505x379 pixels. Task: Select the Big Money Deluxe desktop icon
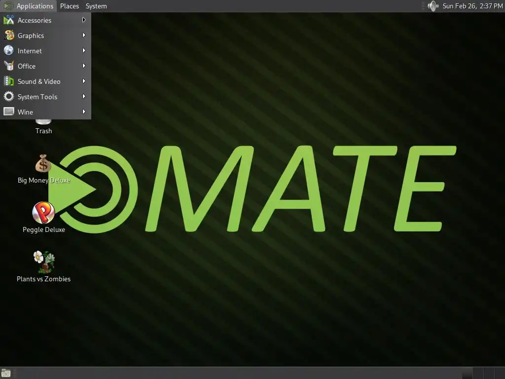coord(43,164)
